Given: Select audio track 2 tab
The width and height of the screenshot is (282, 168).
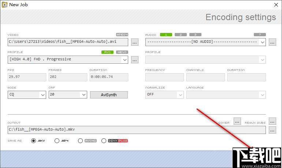Looking at the screenshot, I should (x=181, y=34).
